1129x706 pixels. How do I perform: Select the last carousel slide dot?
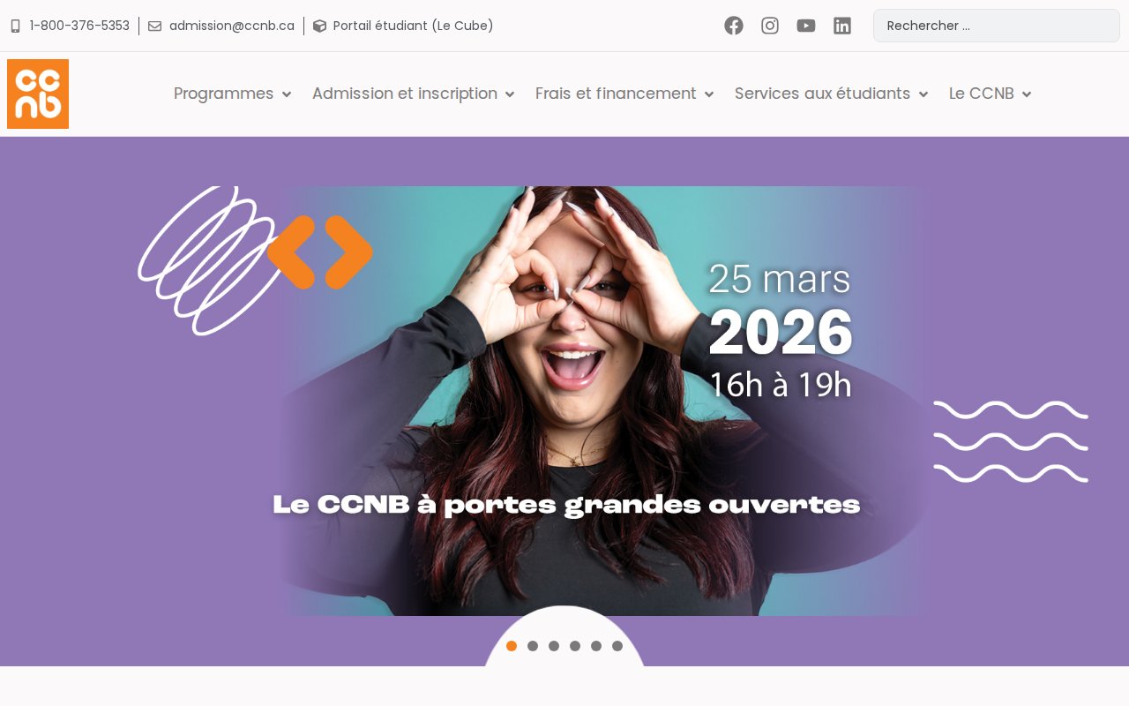pyautogui.click(x=617, y=646)
